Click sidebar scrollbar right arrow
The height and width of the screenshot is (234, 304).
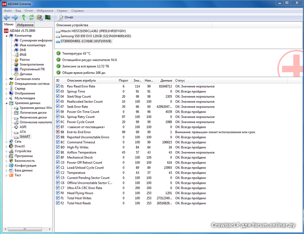click(x=50, y=229)
